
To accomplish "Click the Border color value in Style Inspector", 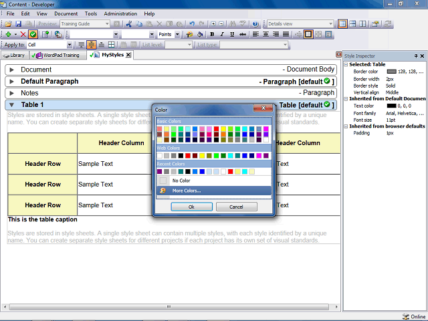I will coord(405,72).
